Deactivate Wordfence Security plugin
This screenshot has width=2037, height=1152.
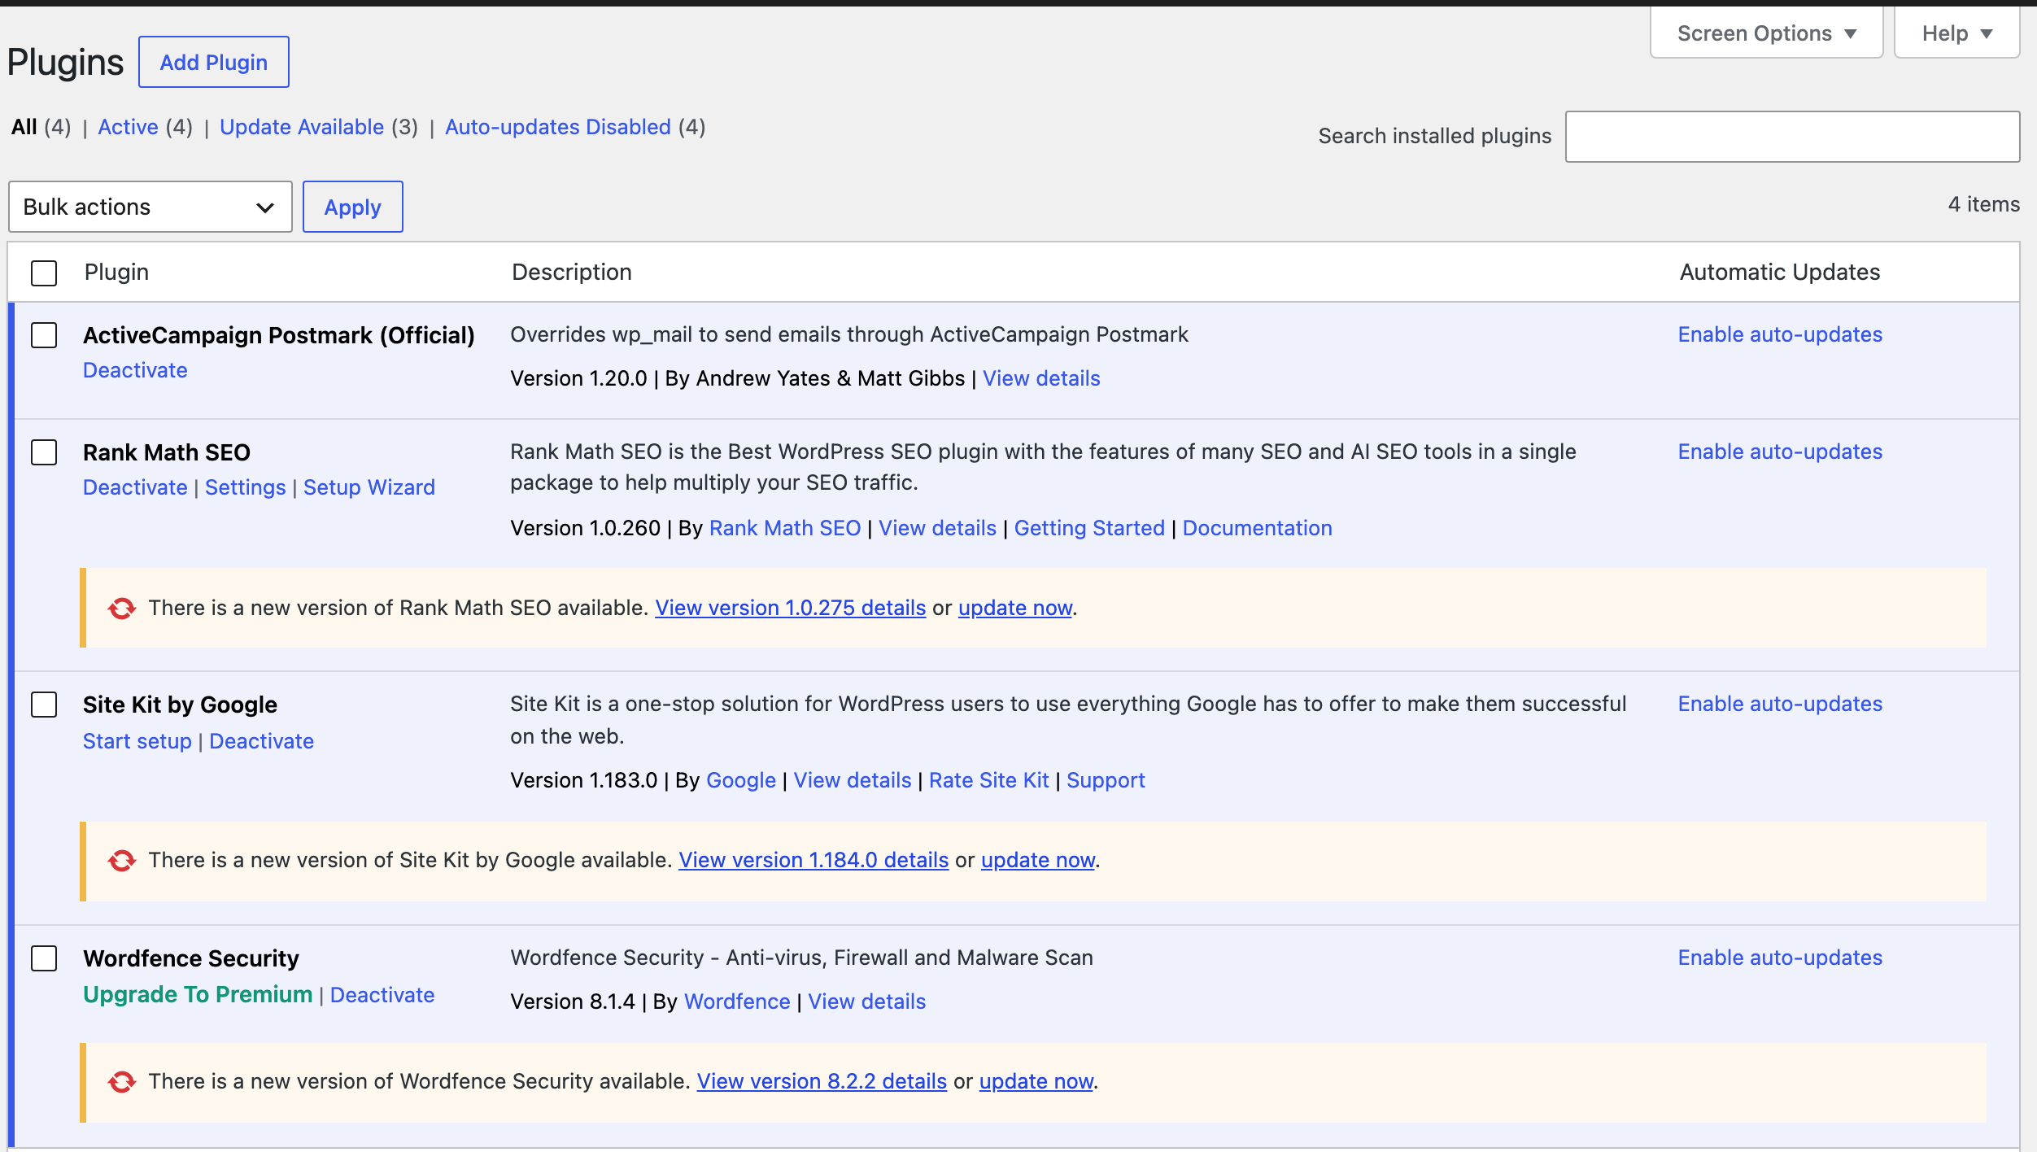click(x=382, y=995)
